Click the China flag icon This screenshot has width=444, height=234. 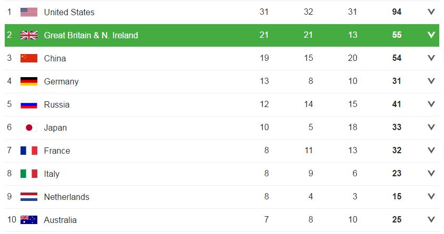[x=29, y=58]
